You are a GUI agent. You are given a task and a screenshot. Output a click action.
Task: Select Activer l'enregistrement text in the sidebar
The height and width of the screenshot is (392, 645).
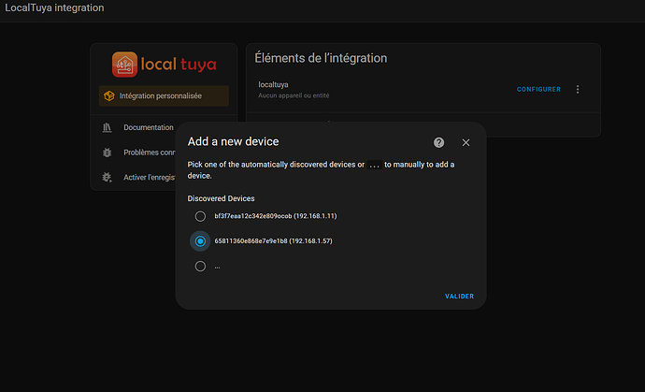[x=150, y=178]
